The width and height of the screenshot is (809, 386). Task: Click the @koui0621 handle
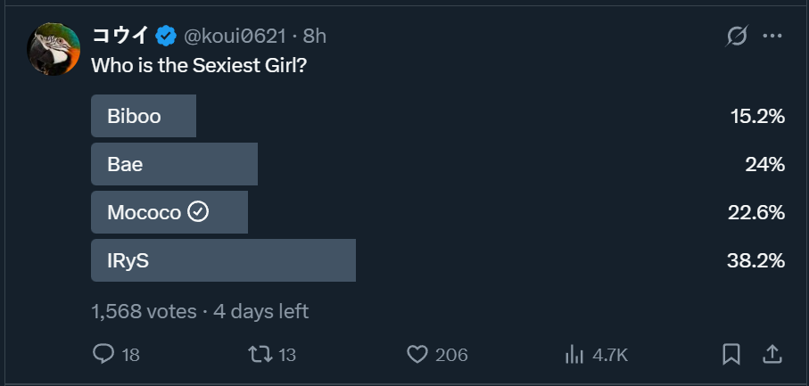point(235,37)
